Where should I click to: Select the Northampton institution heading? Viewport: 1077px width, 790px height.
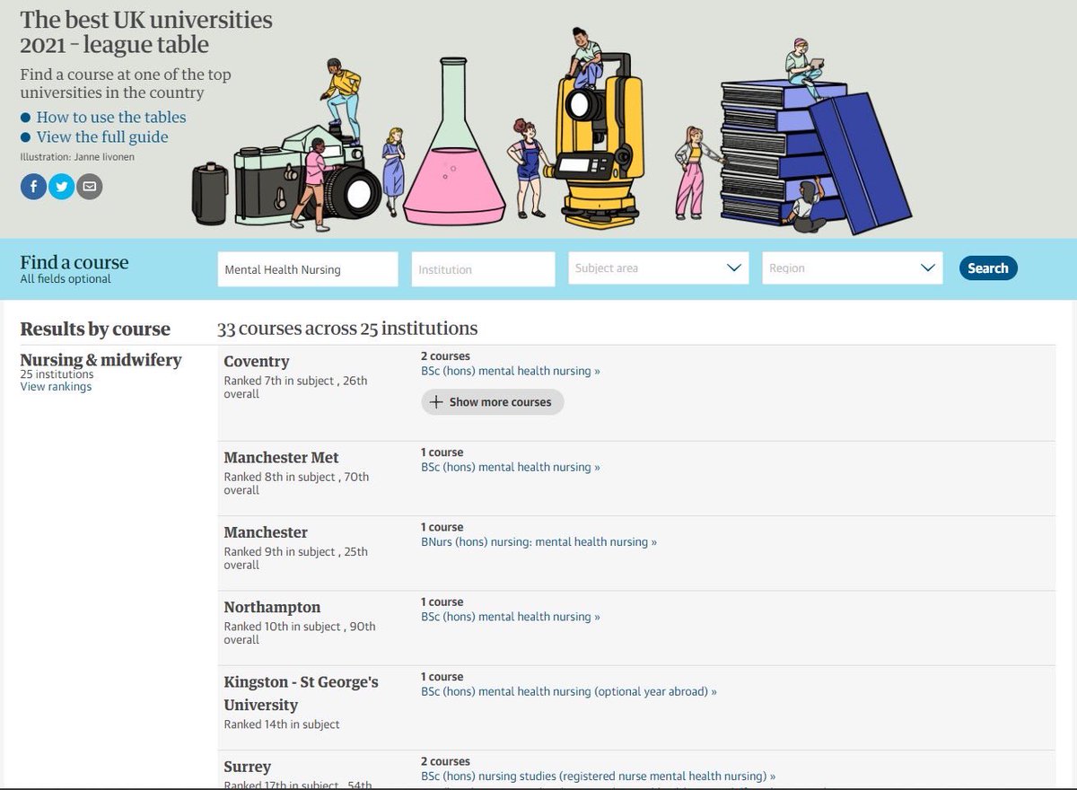pos(272,607)
